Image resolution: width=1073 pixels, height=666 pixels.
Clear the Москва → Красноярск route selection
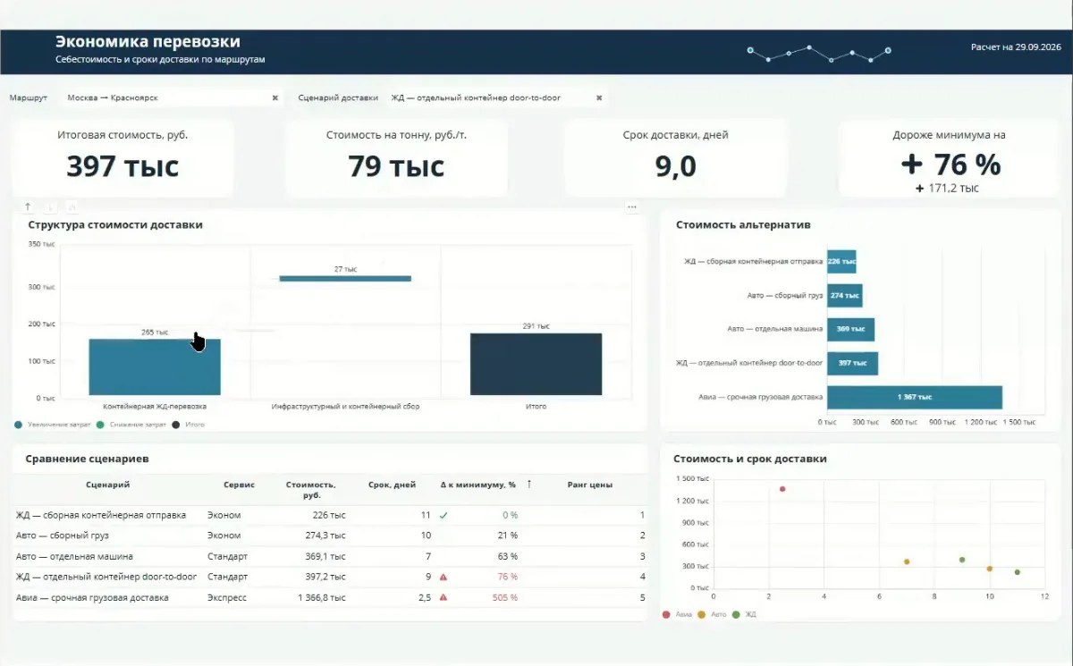(275, 98)
